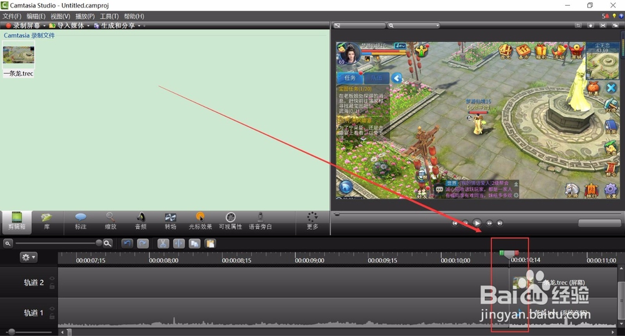Undo the last timeline edit
Image resolution: width=625 pixels, height=336 pixels.
coord(127,243)
